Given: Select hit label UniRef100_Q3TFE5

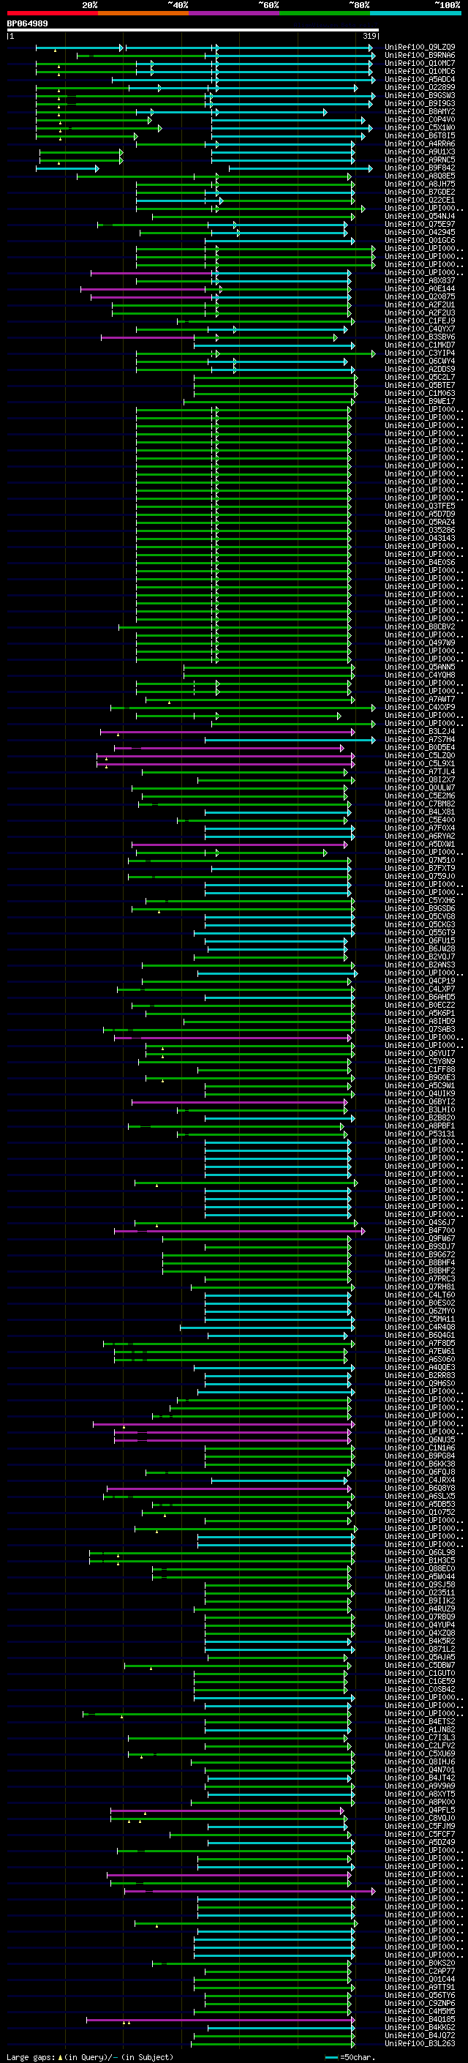Looking at the screenshot, I should (420, 506).
